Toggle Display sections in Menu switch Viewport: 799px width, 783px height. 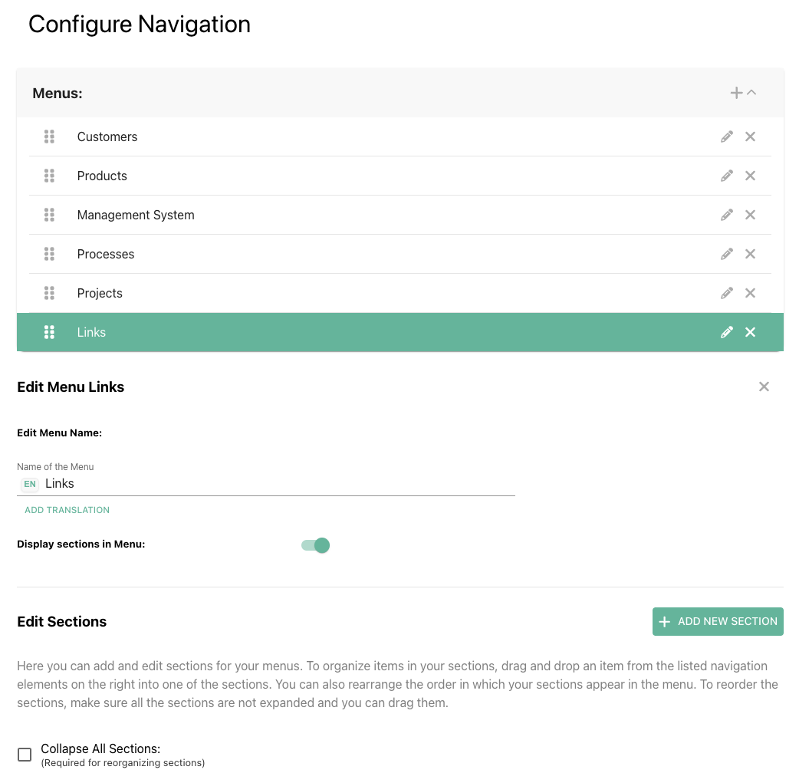[316, 545]
